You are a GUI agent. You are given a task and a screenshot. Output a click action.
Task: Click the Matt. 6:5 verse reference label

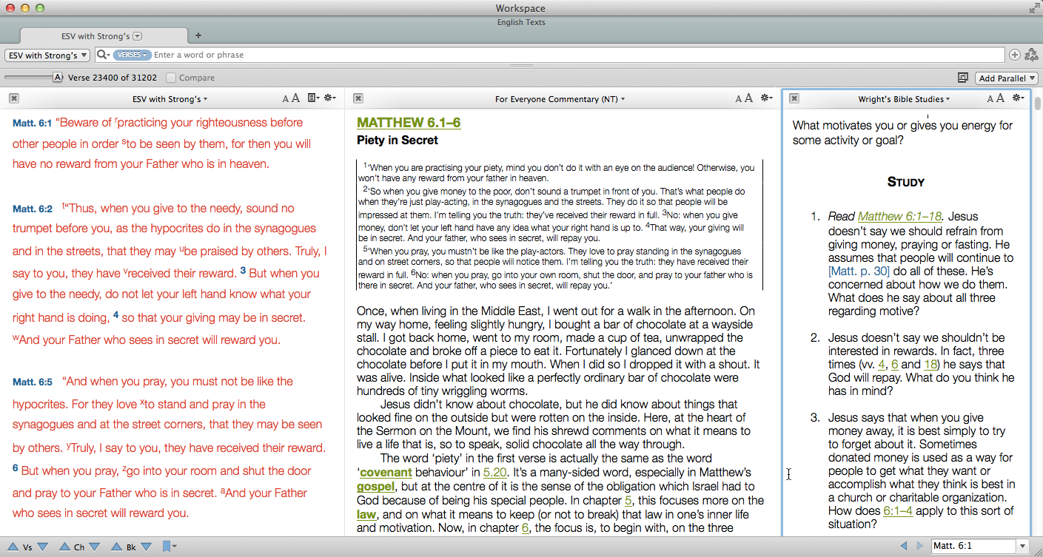click(x=33, y=382)
